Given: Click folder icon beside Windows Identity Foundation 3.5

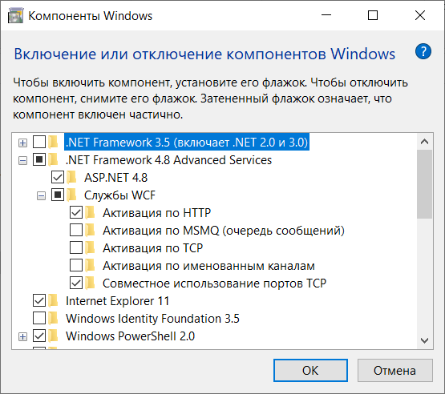Looking at the screenshot, I should pyautogui.click(x=53, y=318).
